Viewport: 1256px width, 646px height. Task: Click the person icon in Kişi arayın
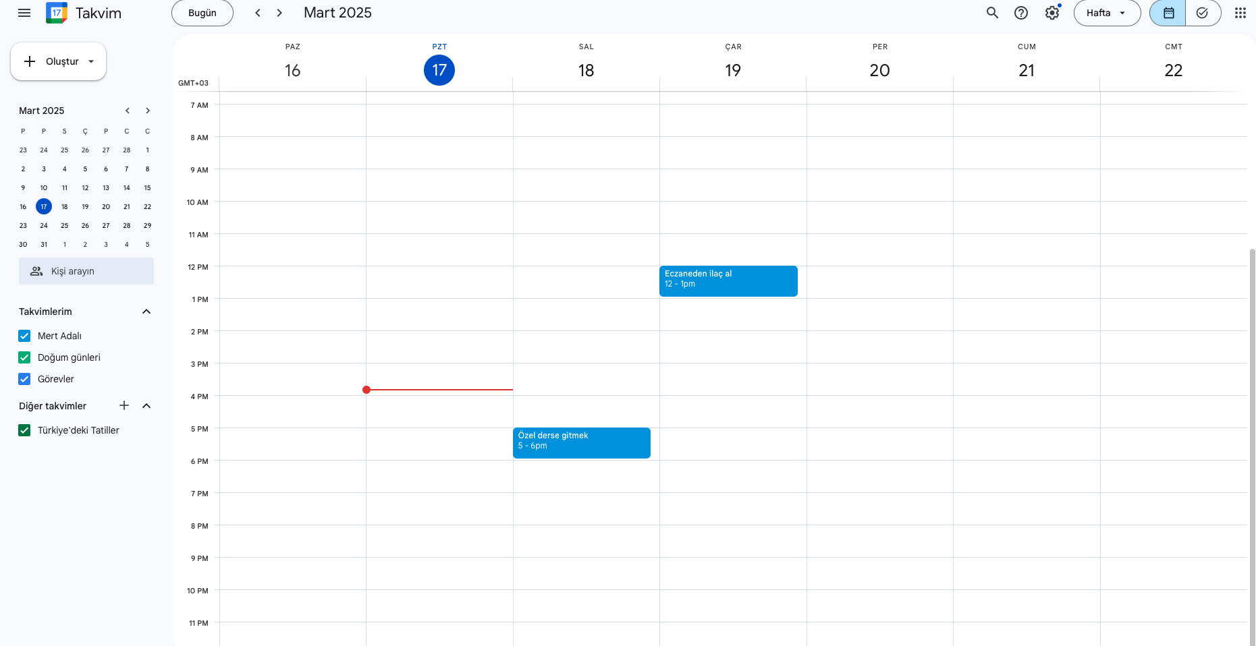click(36, 271)
